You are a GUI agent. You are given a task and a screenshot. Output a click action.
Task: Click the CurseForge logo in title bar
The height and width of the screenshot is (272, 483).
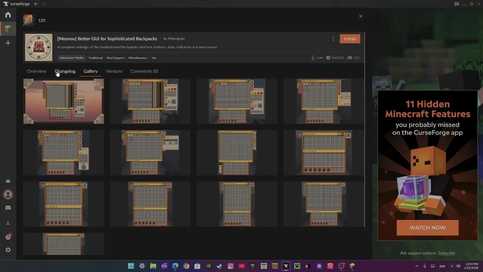tap(17, 4)
